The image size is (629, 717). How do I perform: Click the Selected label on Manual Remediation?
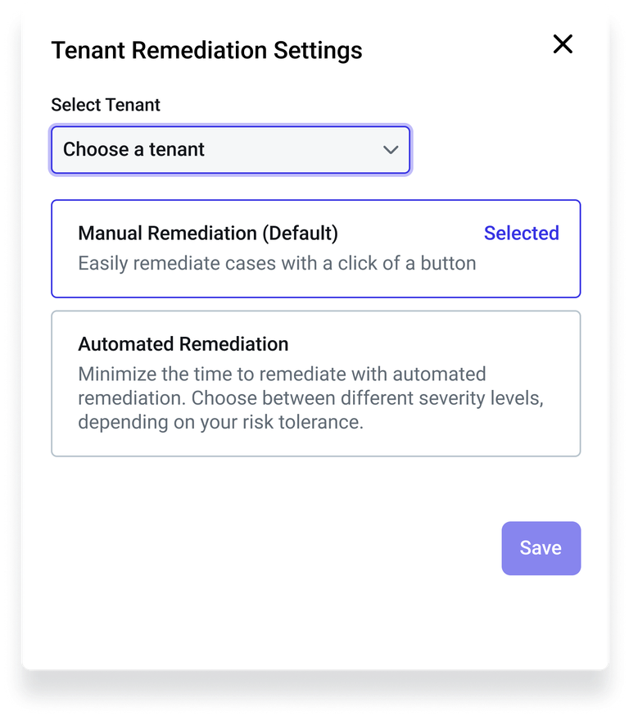tap(521, 234)
